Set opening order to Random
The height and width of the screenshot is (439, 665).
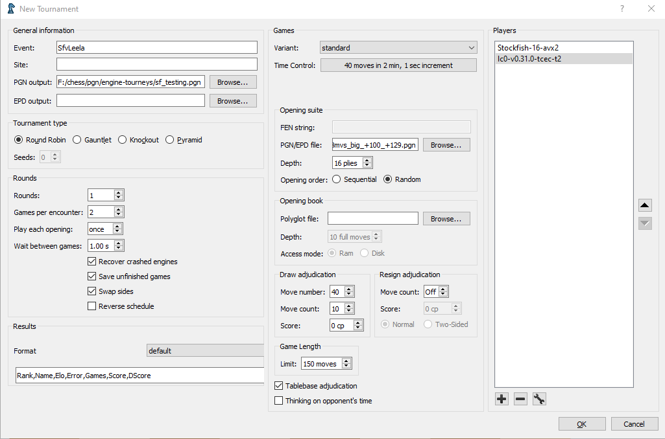tap(402, 179)
